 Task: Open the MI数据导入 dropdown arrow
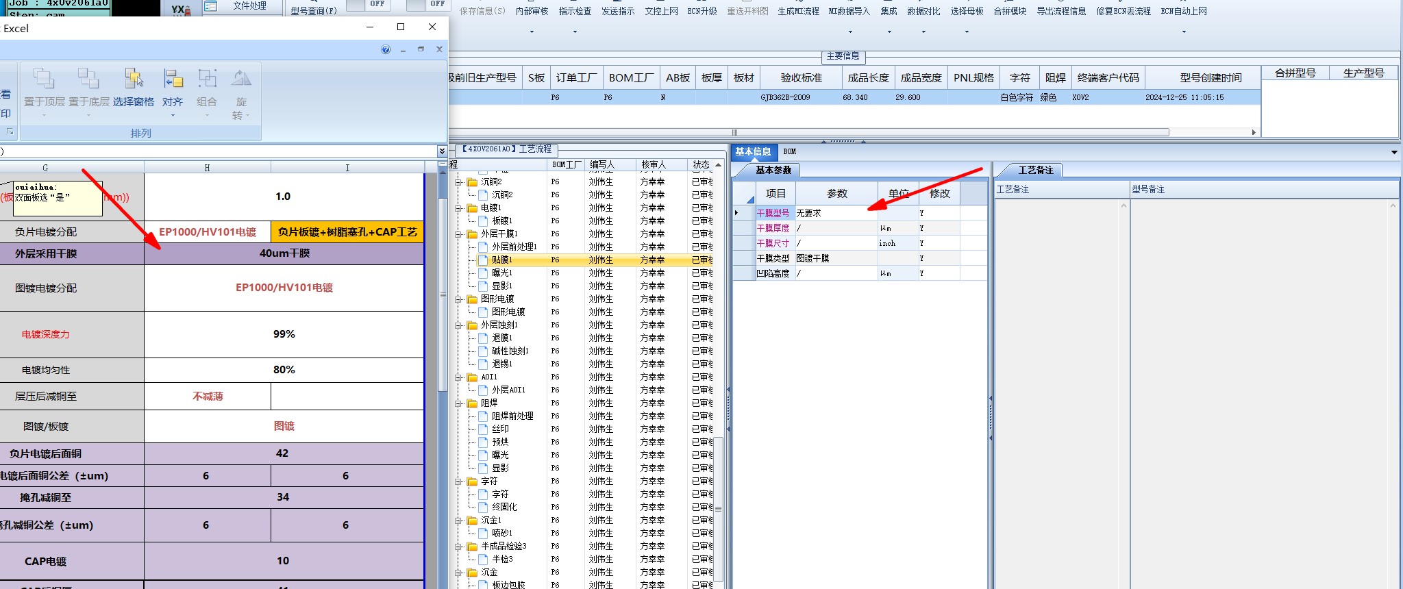pyautogui.click(x=850, y=32)
